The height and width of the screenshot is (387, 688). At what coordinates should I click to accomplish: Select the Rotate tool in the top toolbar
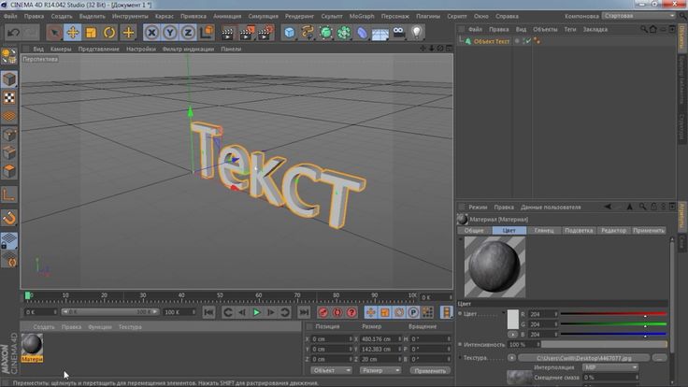(109, 33)
